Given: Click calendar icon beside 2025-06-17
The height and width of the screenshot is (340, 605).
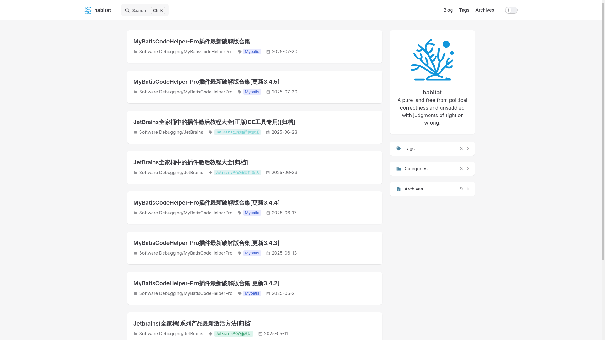Looking at the screenshot, I should coord(268,213).
